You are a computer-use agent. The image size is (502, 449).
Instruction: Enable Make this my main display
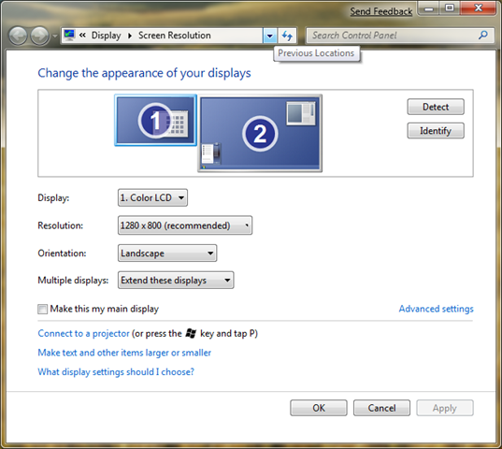[43, 310]
